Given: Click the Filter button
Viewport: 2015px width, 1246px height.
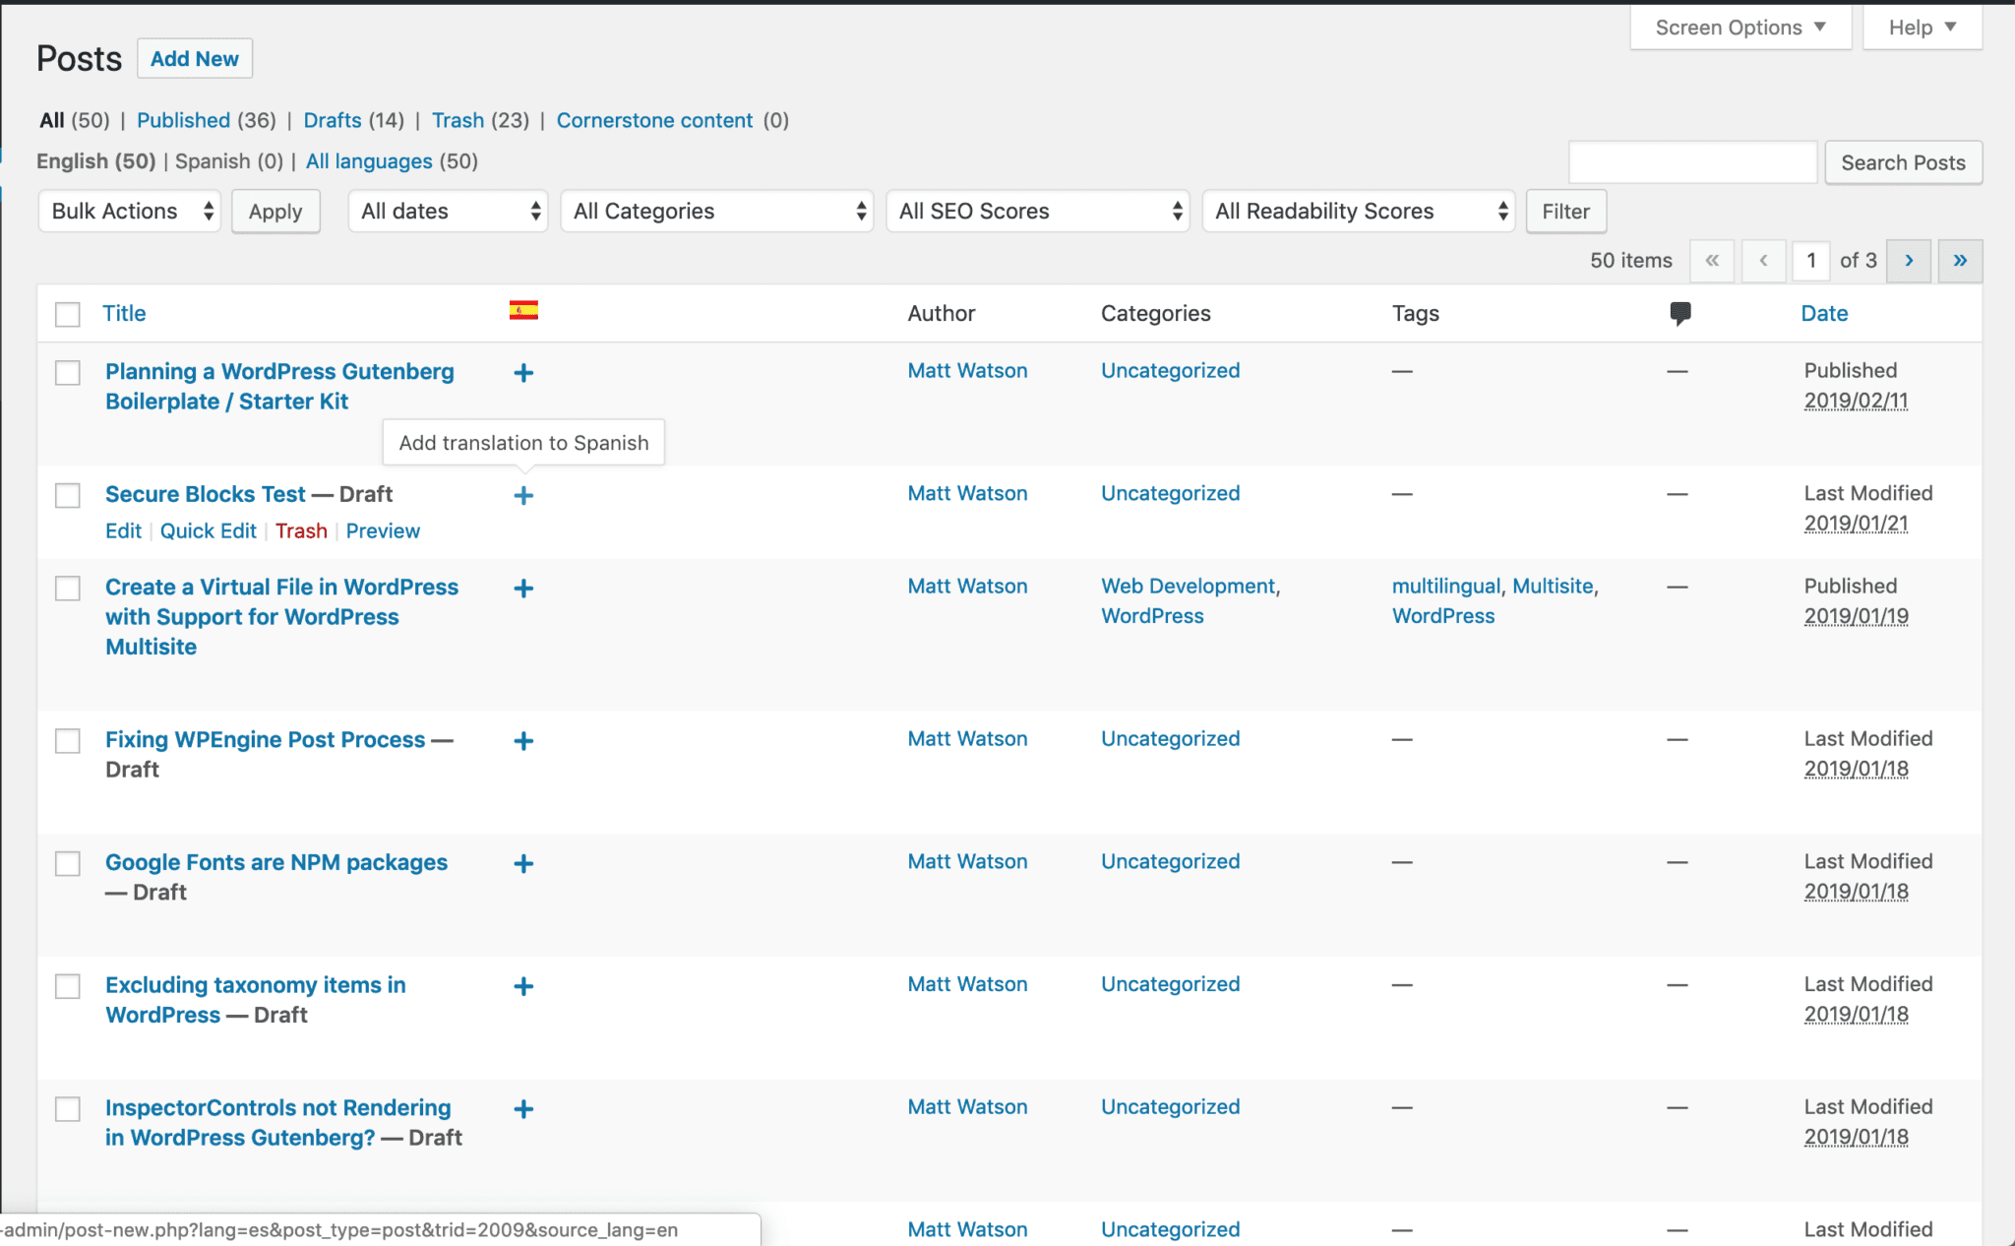Looking at the screenshot, I should (1565, 212).
